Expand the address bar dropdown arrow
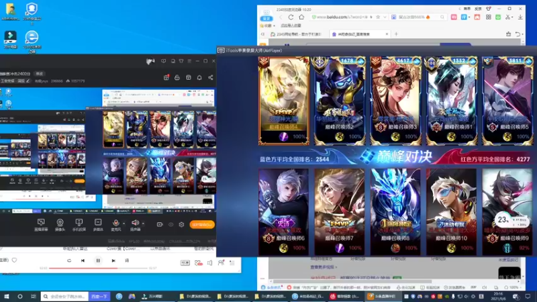This screenshot has width=537, height=302. coord(385,17)
